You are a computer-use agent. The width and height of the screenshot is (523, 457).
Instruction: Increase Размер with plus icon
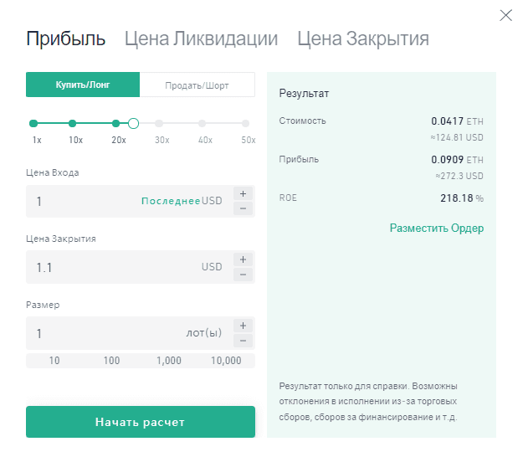(x=243, y=326)
